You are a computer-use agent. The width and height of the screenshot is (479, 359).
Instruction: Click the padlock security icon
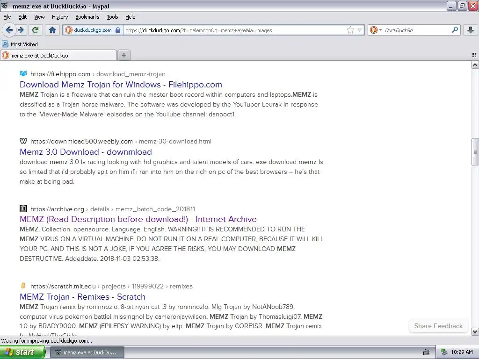tap(118, 30)
